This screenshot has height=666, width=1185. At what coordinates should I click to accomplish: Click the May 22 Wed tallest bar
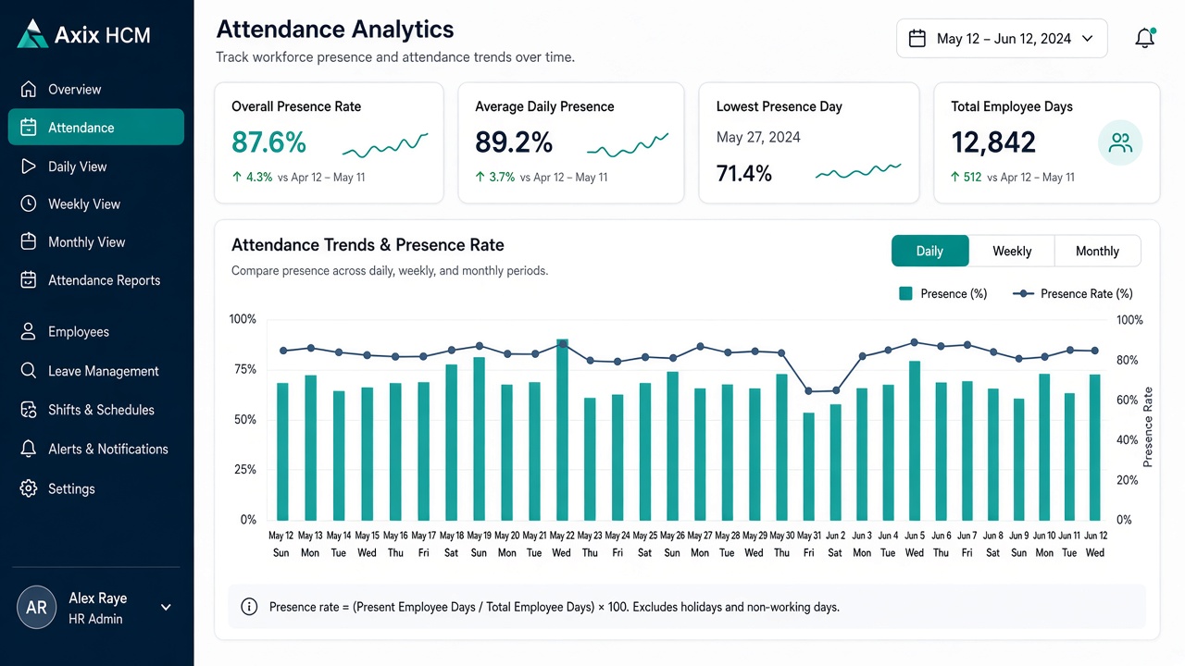(562, 429)
